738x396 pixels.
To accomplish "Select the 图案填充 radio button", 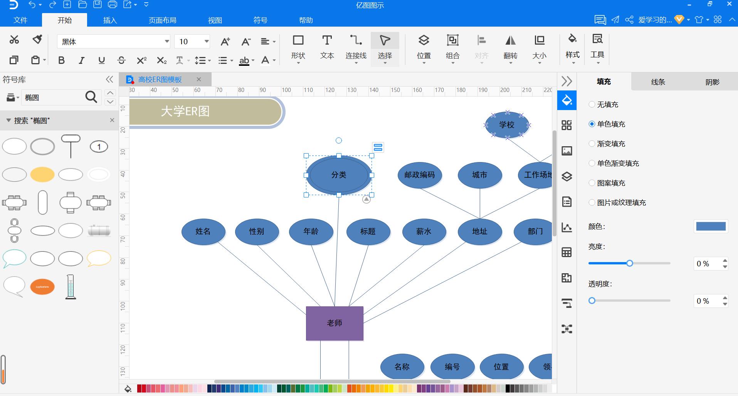I will (x=592, y=183).
